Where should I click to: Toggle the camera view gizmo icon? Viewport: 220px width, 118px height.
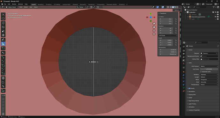pos(154,30)
